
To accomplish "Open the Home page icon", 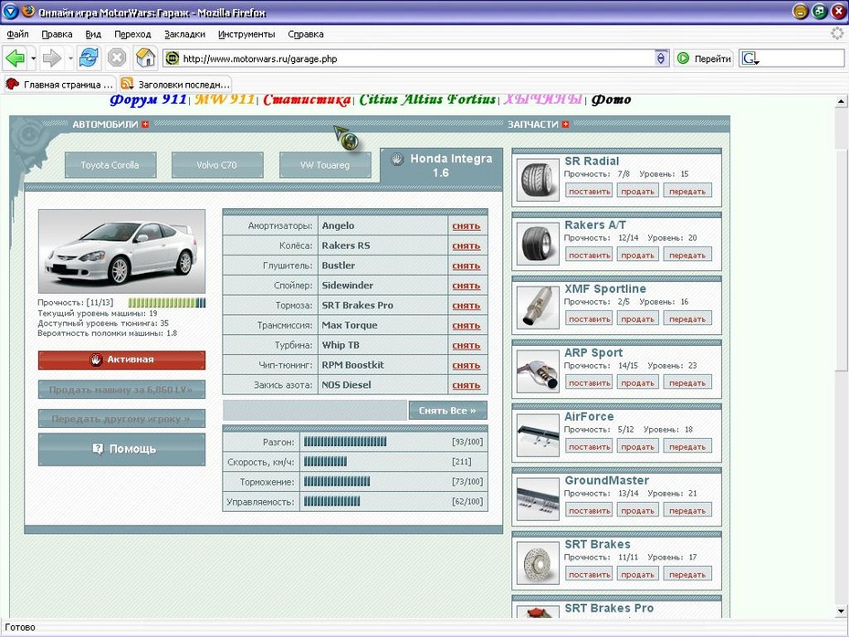I will tap(146, 57).
